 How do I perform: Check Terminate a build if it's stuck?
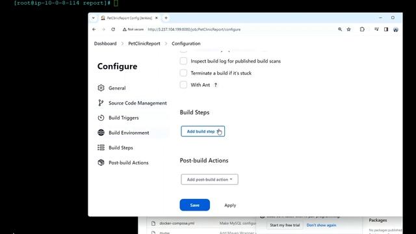tap(183, 73)
